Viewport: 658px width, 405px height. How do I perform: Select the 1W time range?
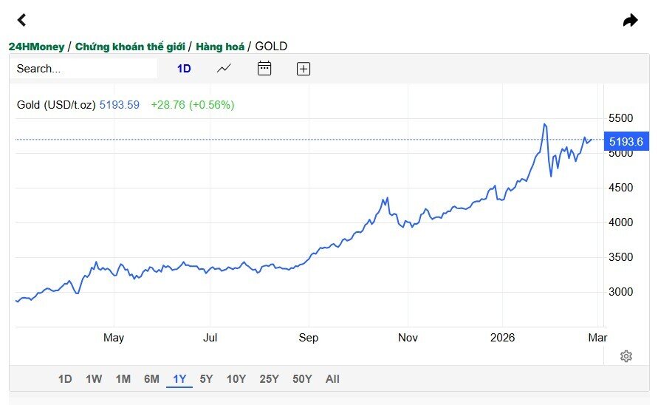94,379
